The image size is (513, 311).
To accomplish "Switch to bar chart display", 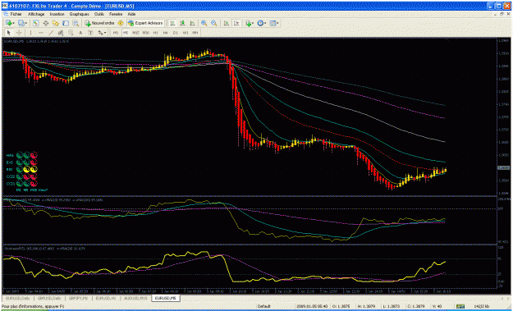I will pyautogui.click(x=172, y=23).
